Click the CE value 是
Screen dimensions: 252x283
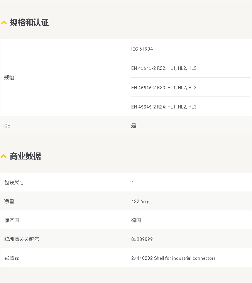[134, 125]
